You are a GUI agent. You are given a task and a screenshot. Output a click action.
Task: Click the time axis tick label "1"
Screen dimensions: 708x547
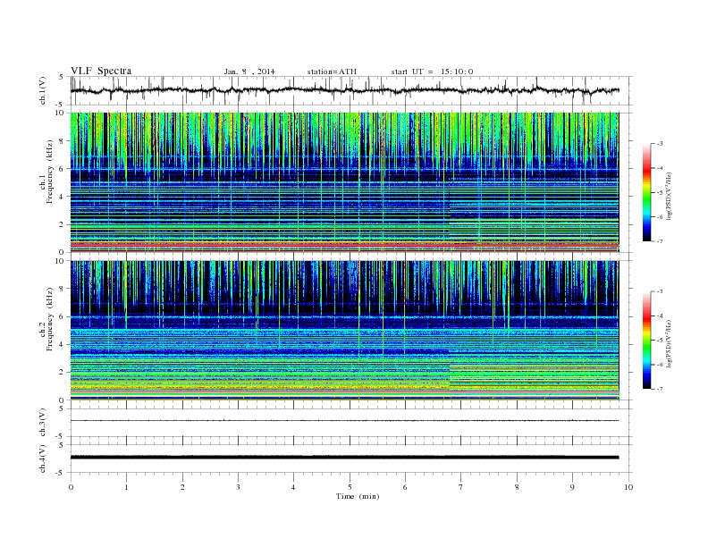coord(126,487)
